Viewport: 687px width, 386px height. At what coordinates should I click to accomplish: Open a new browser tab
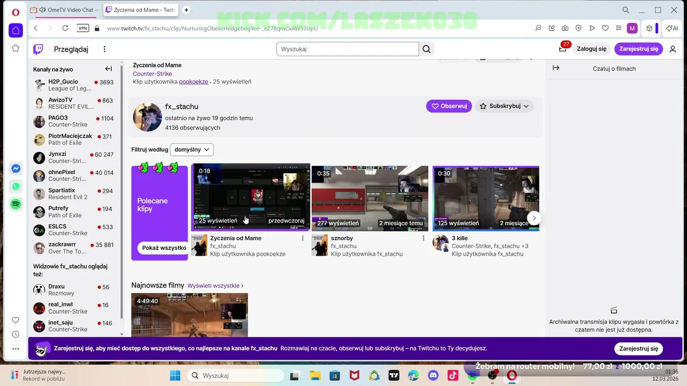pos(186,10)
